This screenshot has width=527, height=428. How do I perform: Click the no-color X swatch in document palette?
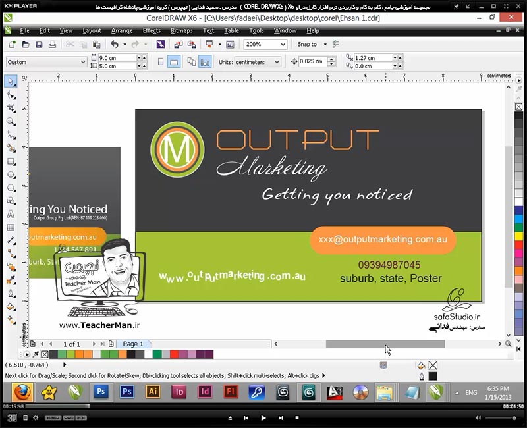click(x=44, y=354)
